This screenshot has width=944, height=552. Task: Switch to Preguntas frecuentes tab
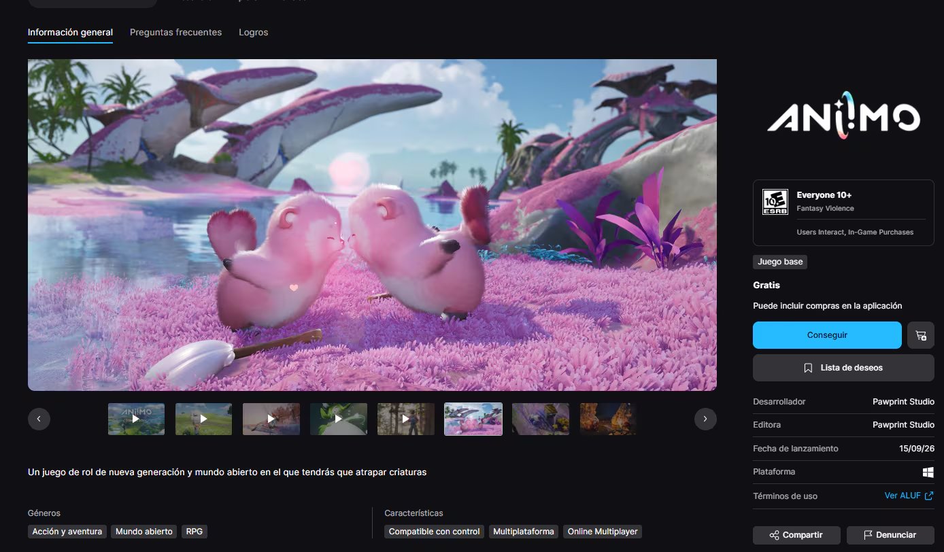(175, 32)
